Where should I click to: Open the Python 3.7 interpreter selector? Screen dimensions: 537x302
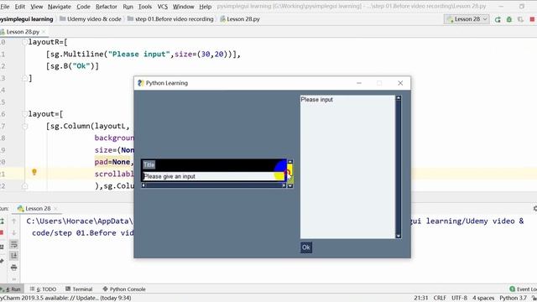tap(513, 299)
